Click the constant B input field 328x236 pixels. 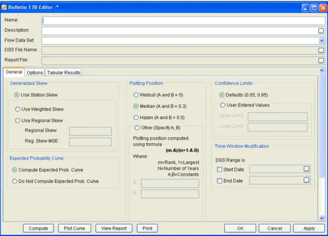click(170, 194)
